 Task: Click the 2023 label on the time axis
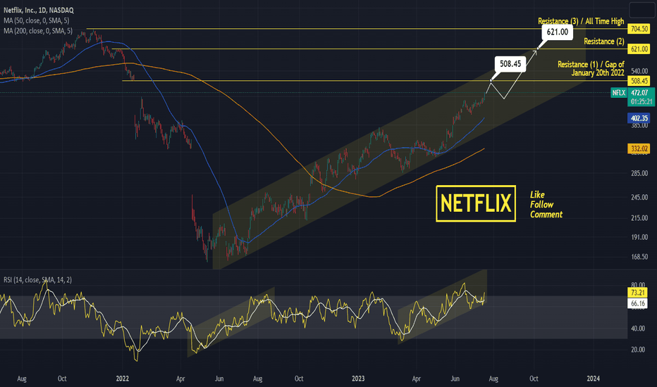(358, 379)
